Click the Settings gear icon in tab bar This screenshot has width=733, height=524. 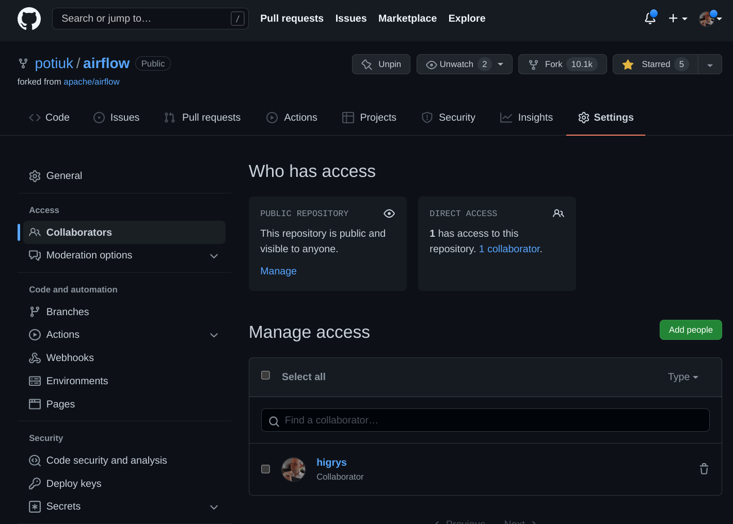(584, 118)
